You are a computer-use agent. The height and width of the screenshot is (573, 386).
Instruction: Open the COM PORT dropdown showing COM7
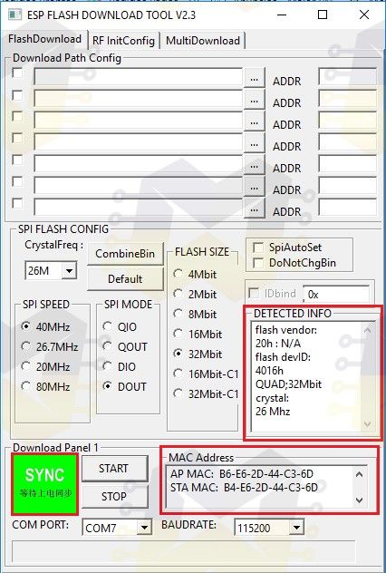tap(144, 528)
